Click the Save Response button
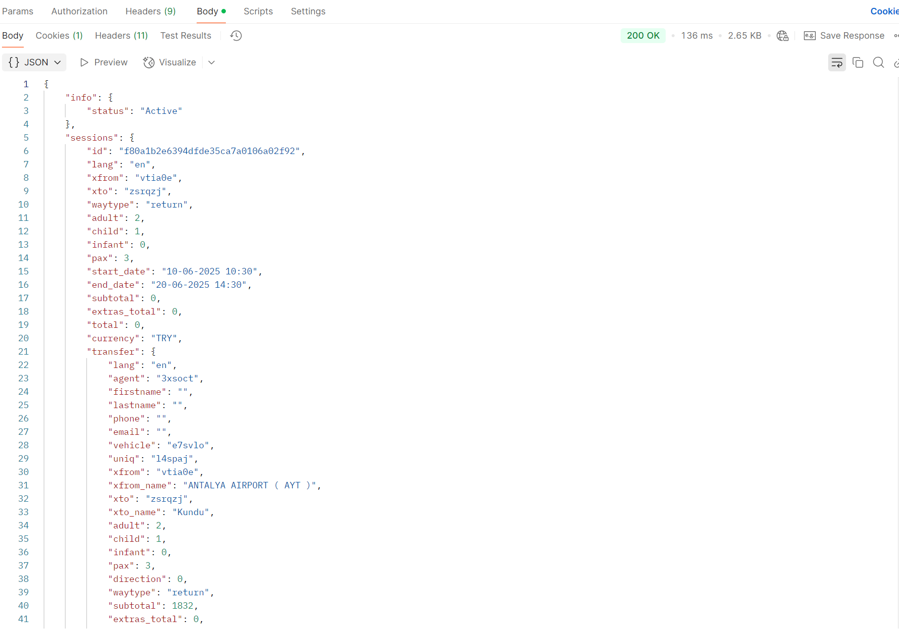Viewport: 899px width, 629px height. [844, 36]
